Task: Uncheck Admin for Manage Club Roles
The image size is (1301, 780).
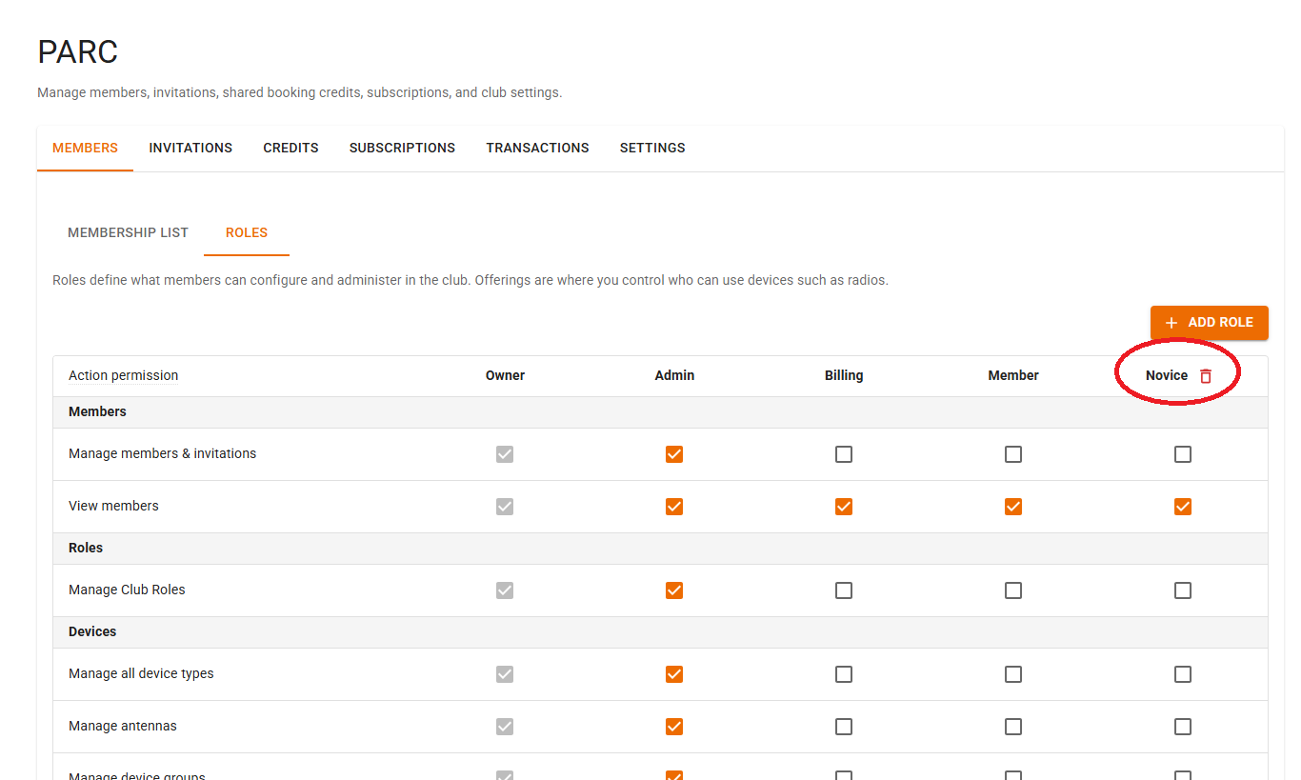Action: click(x=674, y=590)
